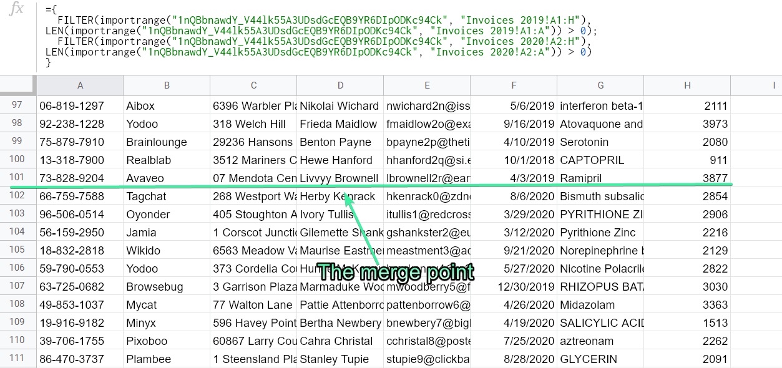Select the Ramipril cell in row 101
The height and width of the screenshot is (368, 782).
600,178
